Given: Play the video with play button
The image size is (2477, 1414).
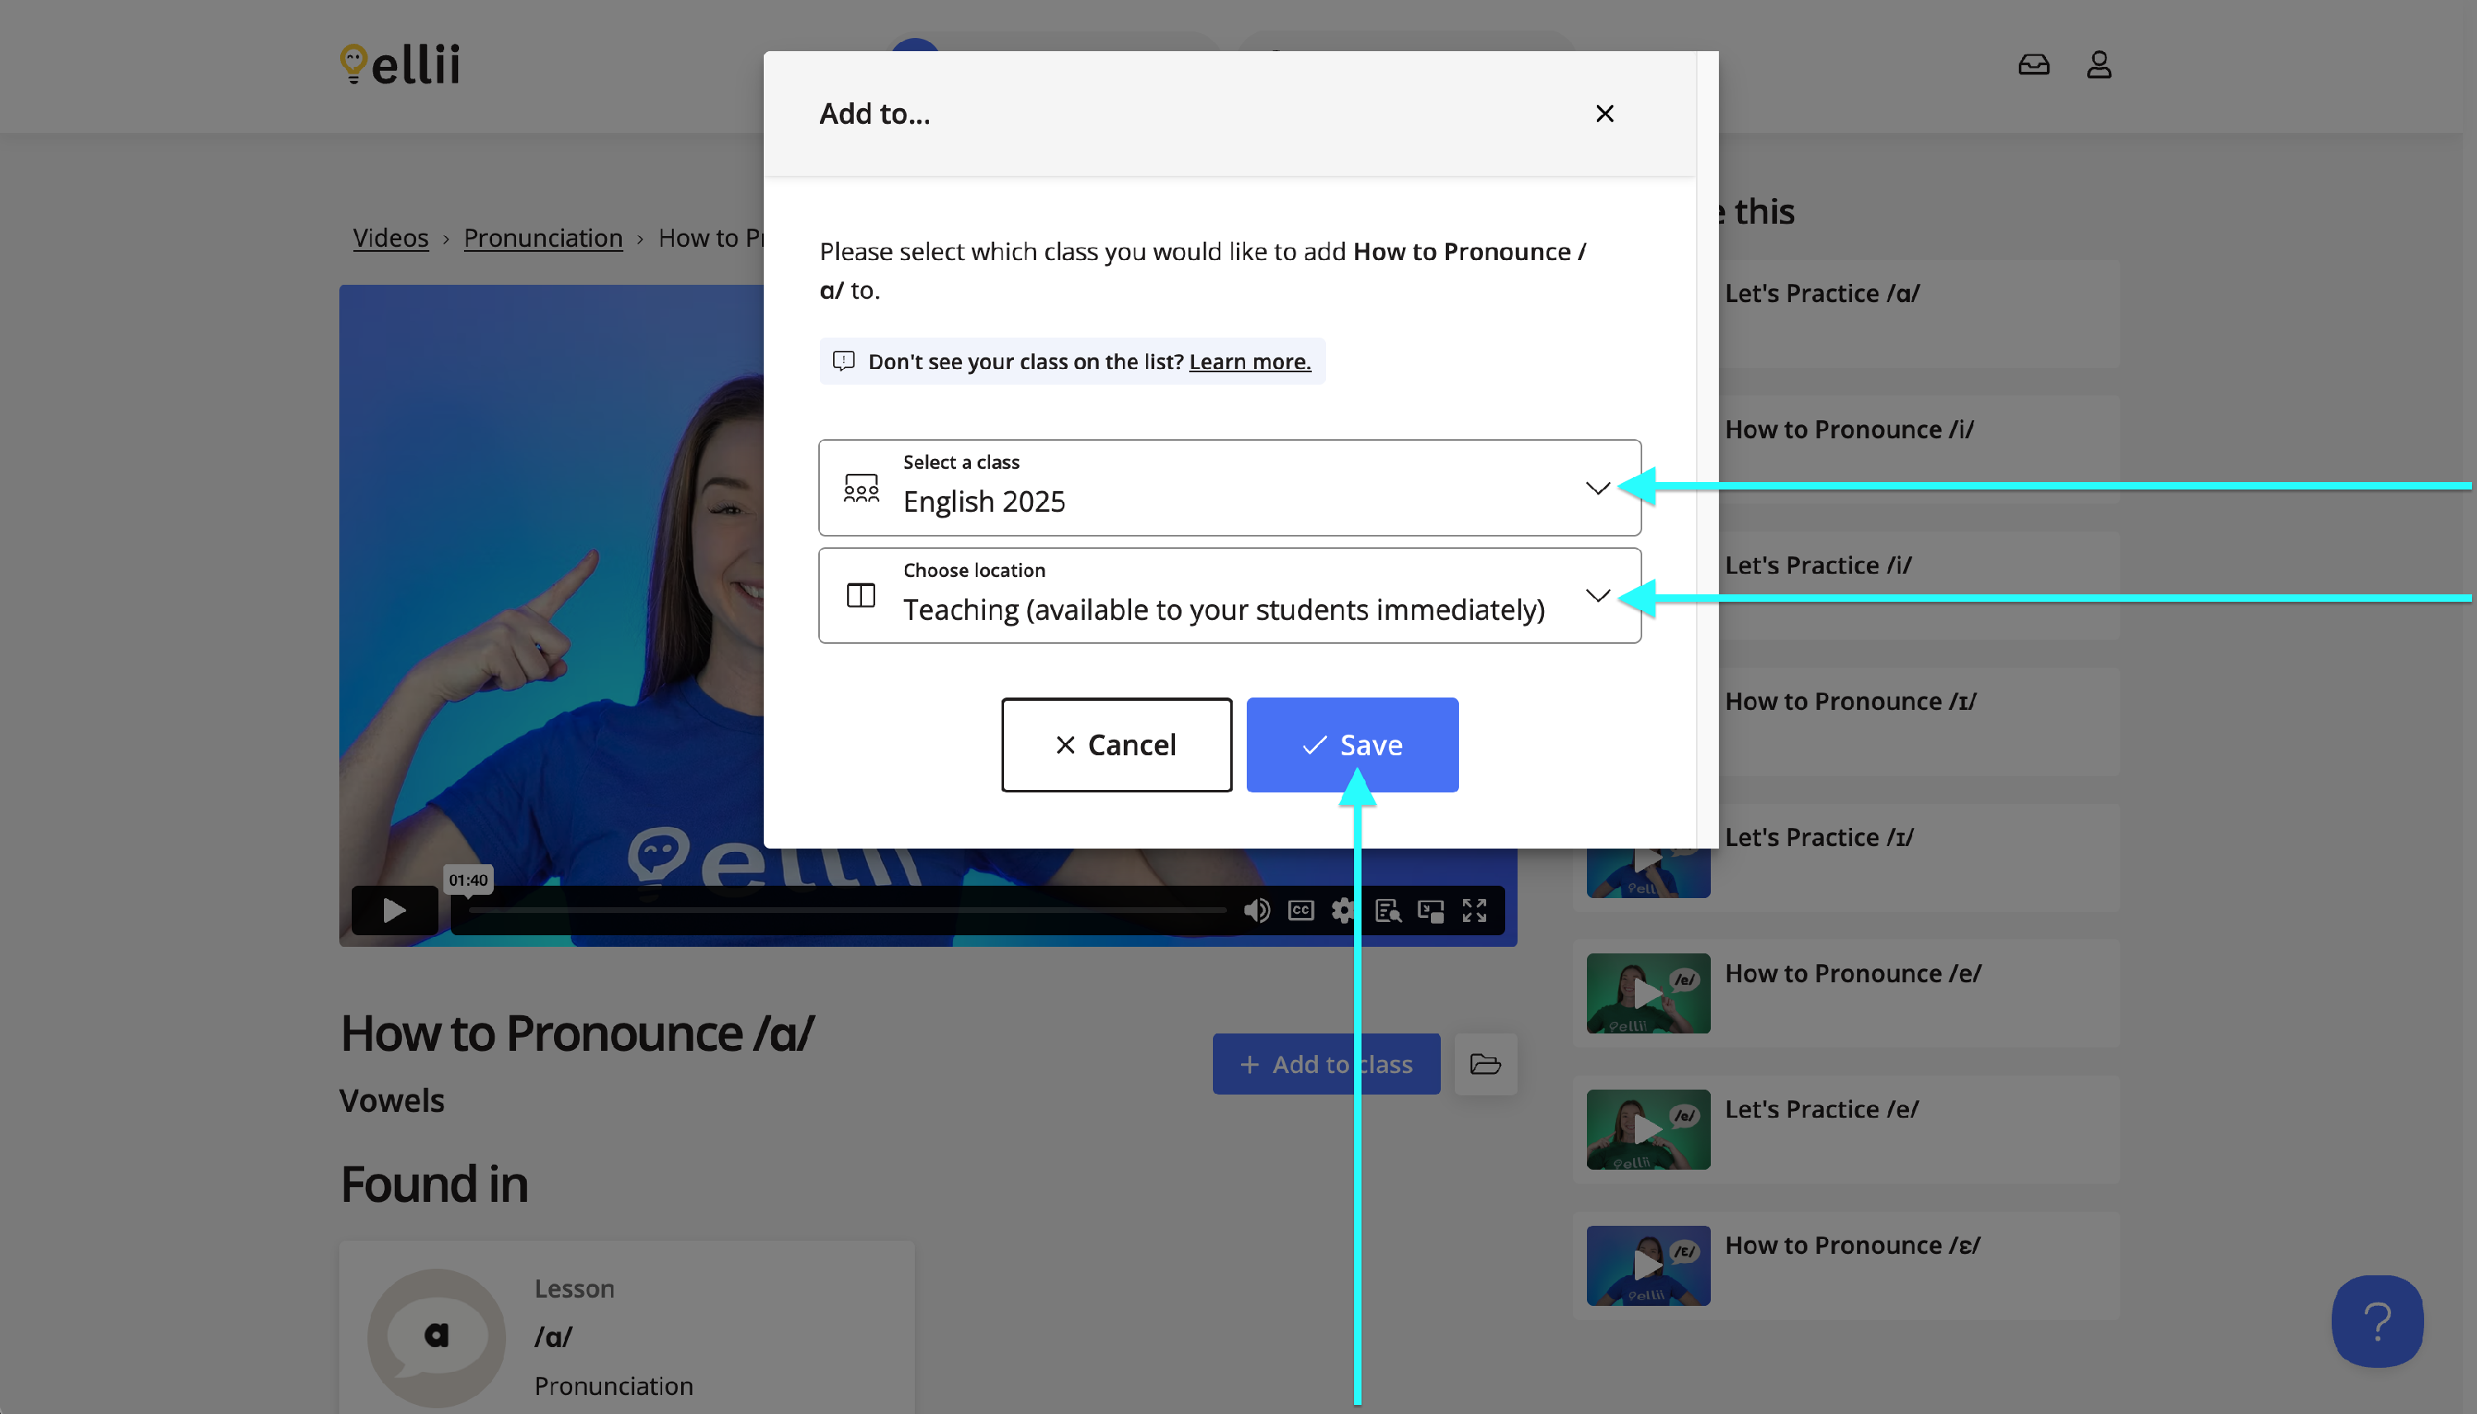Looking at the screenshot, I should pyautogui.click(x=393, y=910).
